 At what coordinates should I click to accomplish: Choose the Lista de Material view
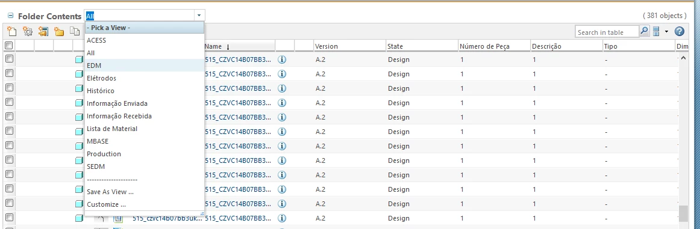click(145, 128)
